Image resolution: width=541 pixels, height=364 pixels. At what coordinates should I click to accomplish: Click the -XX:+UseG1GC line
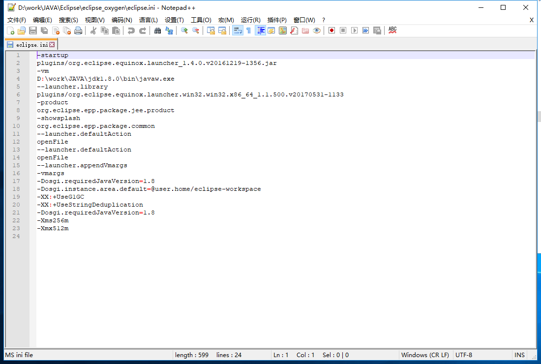60,197
